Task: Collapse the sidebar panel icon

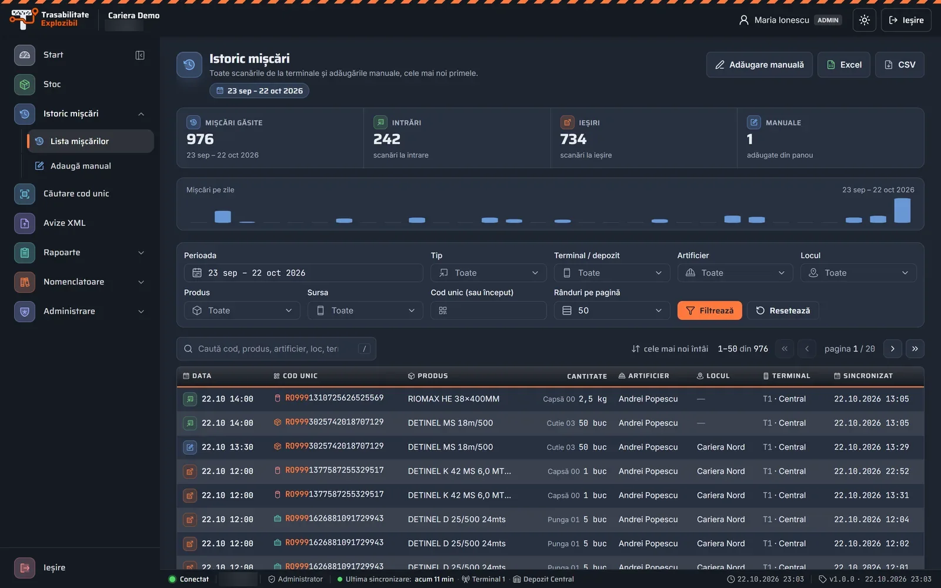Action: tap(140, 55)
